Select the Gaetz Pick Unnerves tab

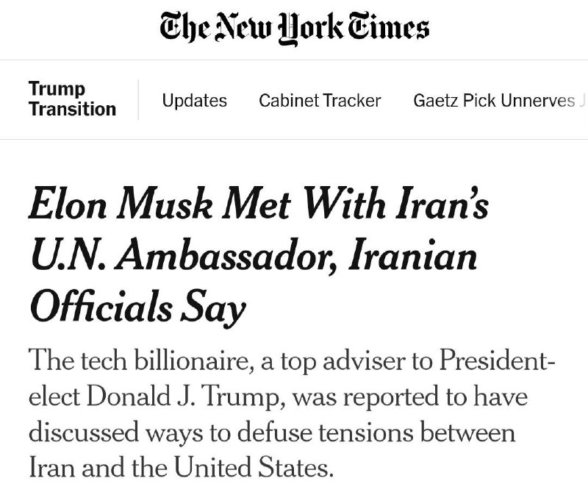[494, 101]
